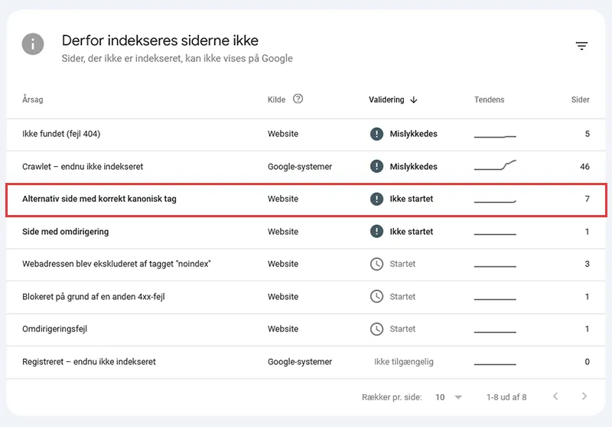Click Ikke startet in Side med omdirigering row
This screenshot has height=427, width=612.
pyautogui.click(x=412, y=232)
